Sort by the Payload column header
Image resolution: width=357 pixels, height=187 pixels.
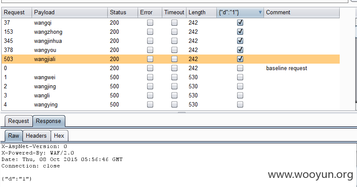click(x=69, y=12)
